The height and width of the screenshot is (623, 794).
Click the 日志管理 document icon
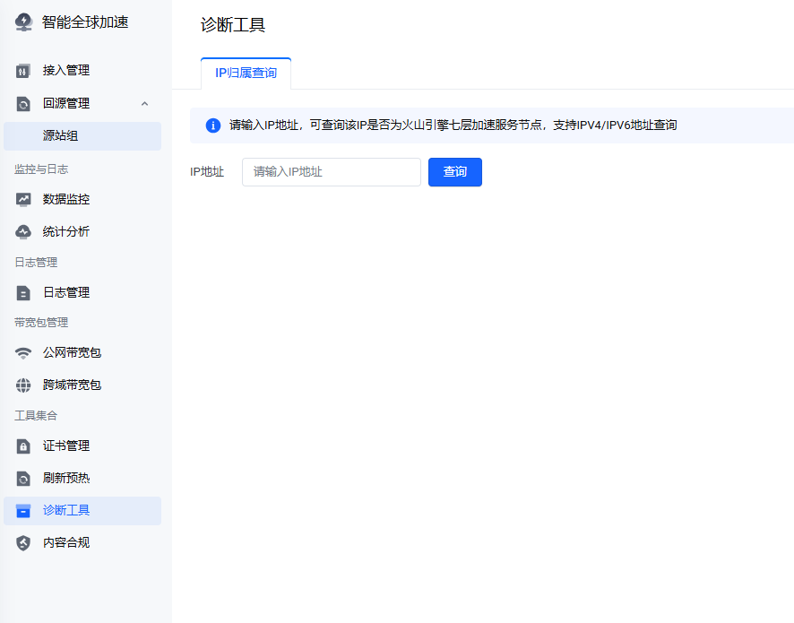(x=24, y=293)
